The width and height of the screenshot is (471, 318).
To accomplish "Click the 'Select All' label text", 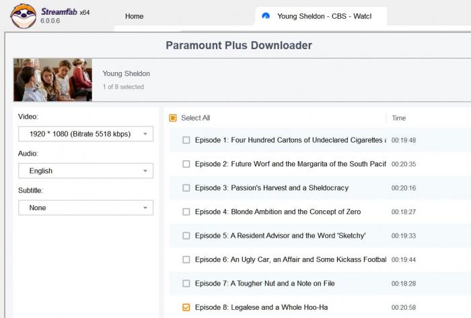I will [x=196, y=118].
